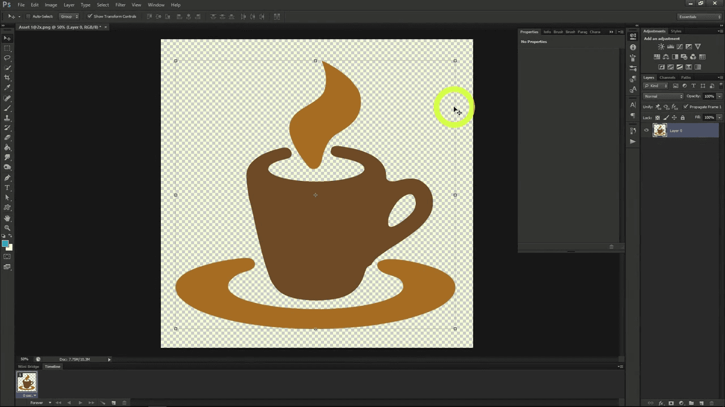The height and width of the screenshot is (407, 725).
Task: Select the Crop tool
Action: pos(7,77)
